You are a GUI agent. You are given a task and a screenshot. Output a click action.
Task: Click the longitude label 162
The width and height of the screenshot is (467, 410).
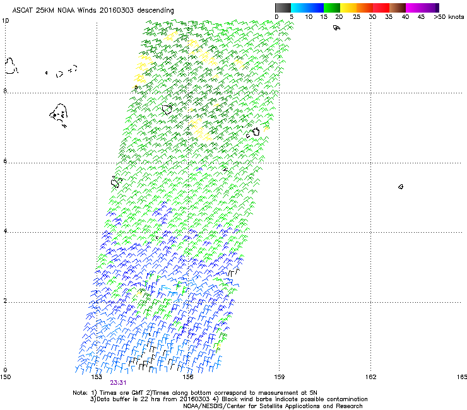coord(370,377)
